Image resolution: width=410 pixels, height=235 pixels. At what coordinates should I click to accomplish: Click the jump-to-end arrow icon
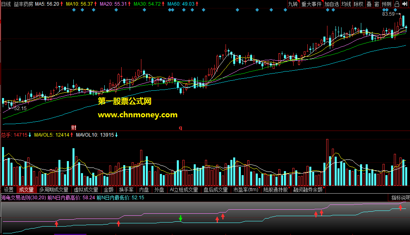pos(405,4)
